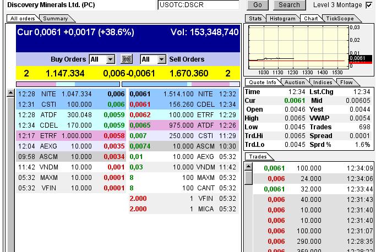Click the Trades count 698
Screen dimensions: 376x252
pyautogui.click(x=365, y=127)
